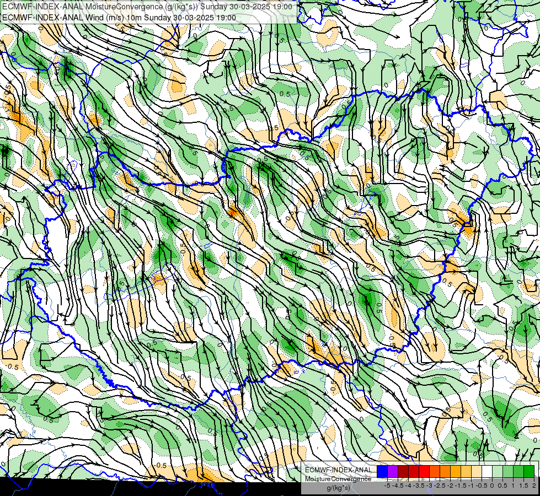
Task: Click the white legend swatch between -0.5 and 0
Action: click(487, 472)
